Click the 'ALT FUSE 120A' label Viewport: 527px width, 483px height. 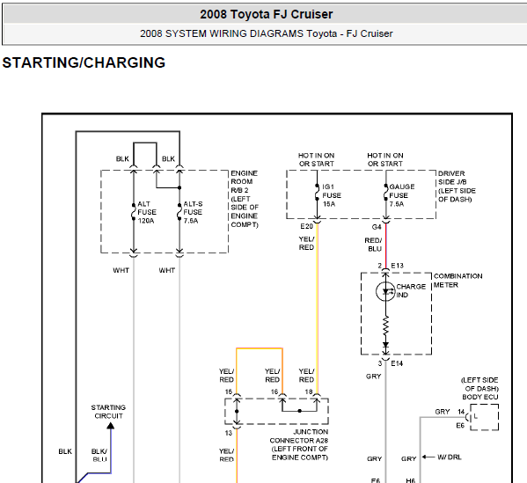click(147, 212)
